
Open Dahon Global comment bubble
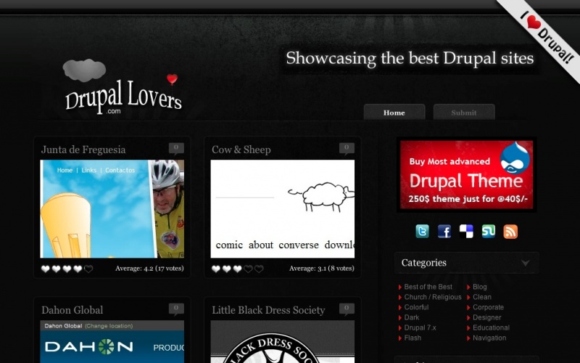(176, 309)
